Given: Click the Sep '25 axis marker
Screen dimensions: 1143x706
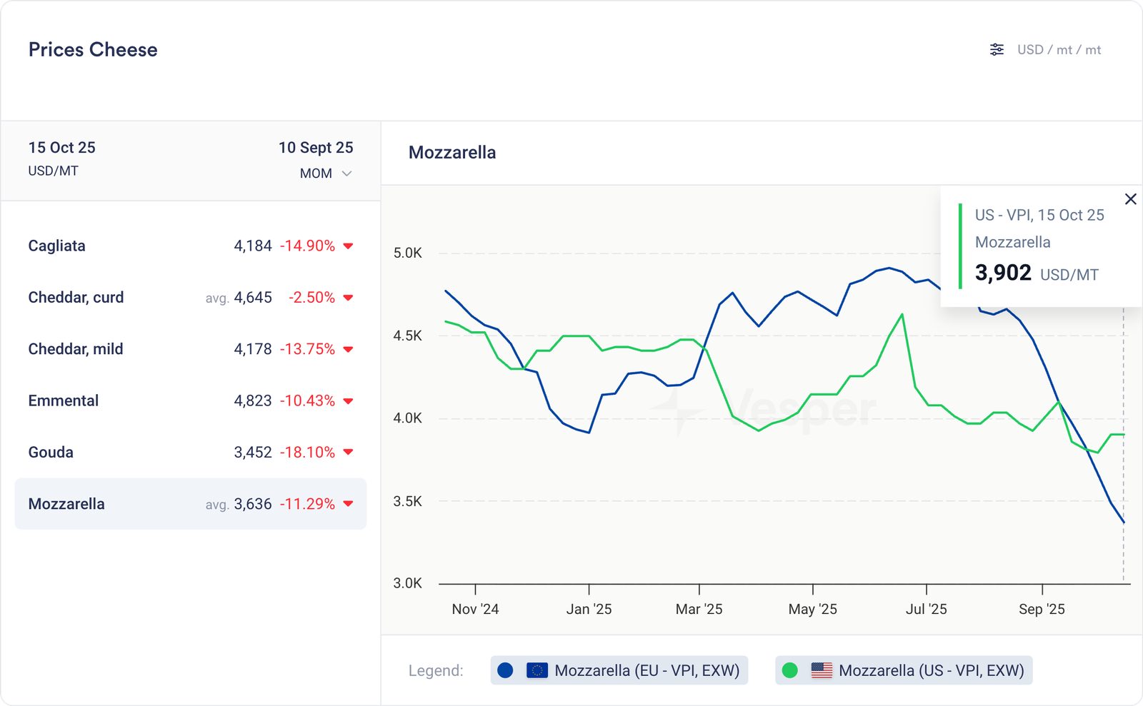Looking at the screenshot, I should coord(1042,609).
